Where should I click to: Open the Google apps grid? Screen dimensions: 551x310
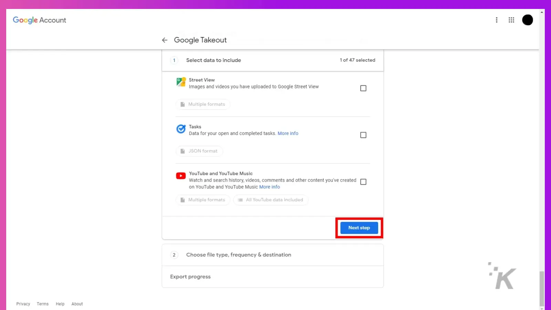click(511, 20)
